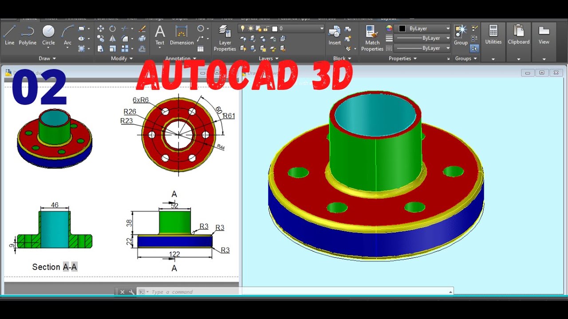Viewport: 568px width, 319px height.
Task: Expand the Annotation panel
Action: pyautogui.click(x=181, y=58)
